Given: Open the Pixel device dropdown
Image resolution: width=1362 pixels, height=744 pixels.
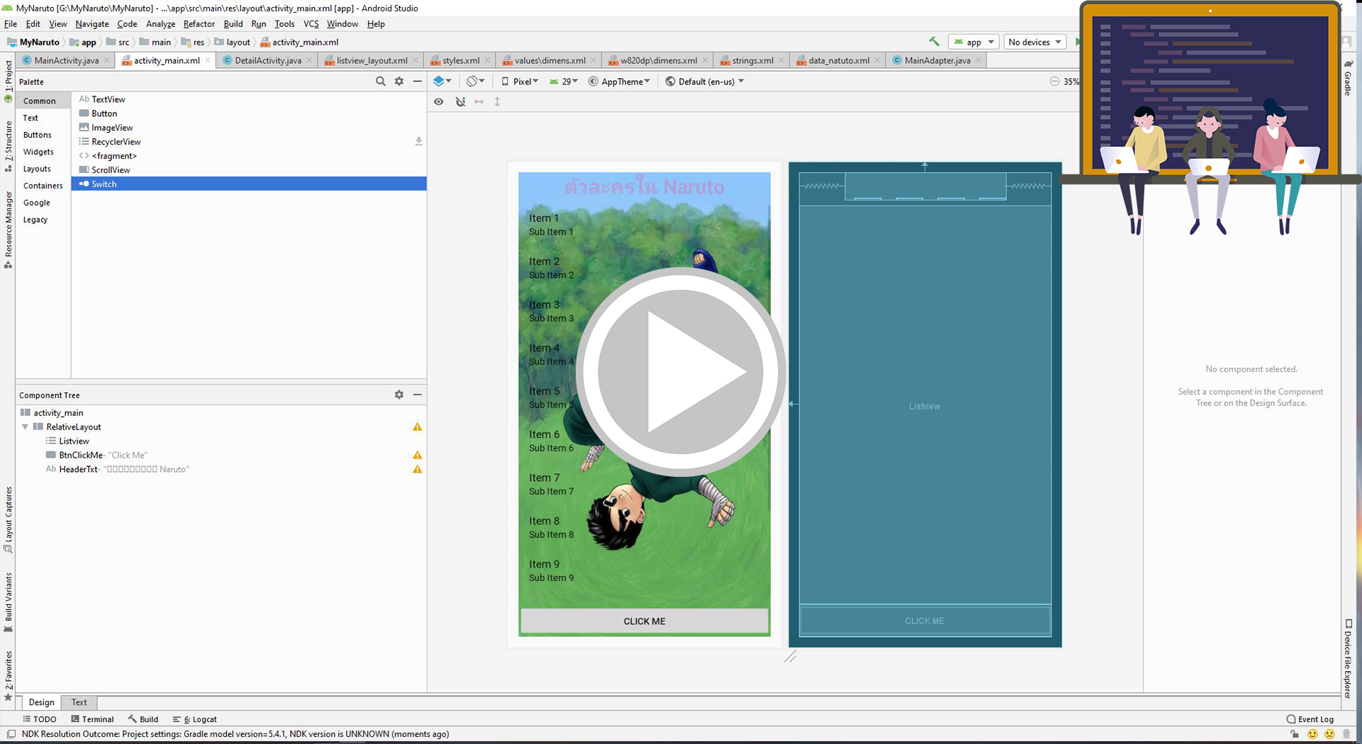Looking at the screenshot, I should pyautogui.click(x=520, y=81).
